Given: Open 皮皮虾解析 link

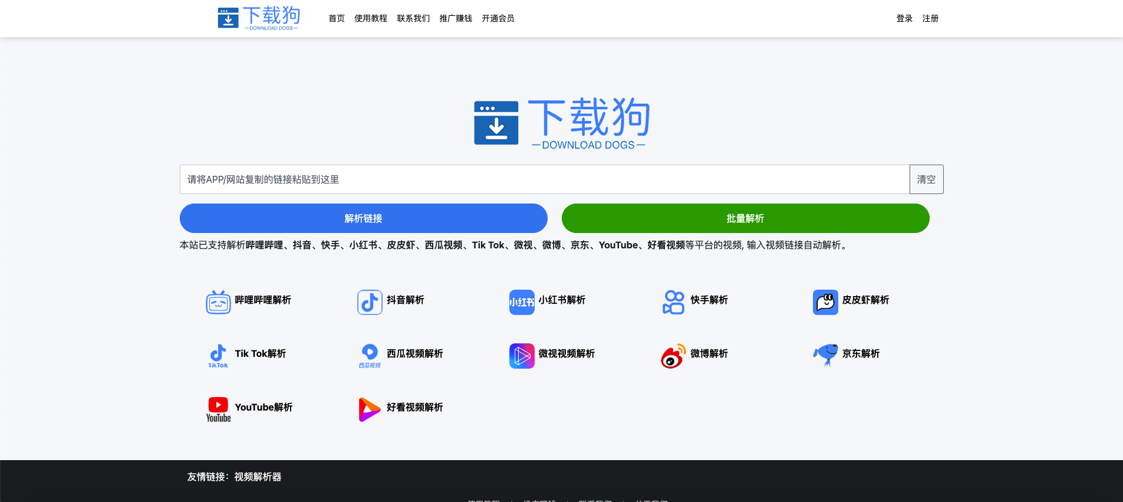Looking at the screenshot, I should point(865,300).
